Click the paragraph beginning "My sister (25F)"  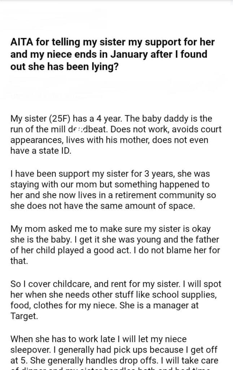116,135
